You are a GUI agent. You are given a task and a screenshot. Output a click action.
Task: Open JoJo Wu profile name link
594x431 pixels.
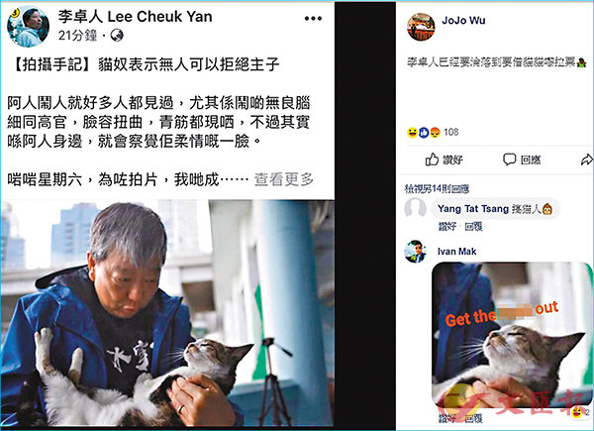pyautogui.click(x=463, y=20)
